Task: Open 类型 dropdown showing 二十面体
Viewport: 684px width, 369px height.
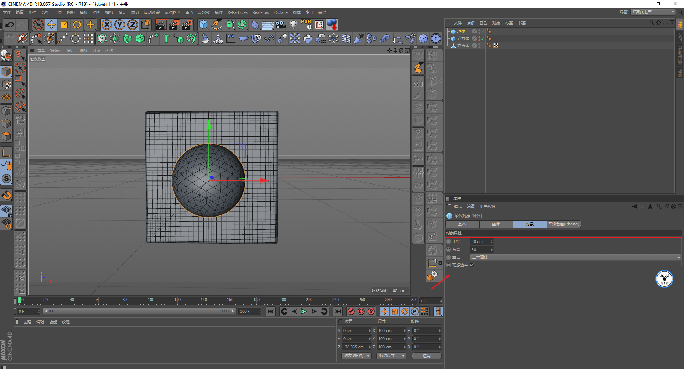Action: pyautogui.click(x=575, y=257)
